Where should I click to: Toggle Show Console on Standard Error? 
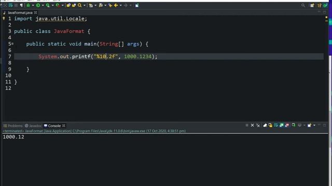click(287, 125)
